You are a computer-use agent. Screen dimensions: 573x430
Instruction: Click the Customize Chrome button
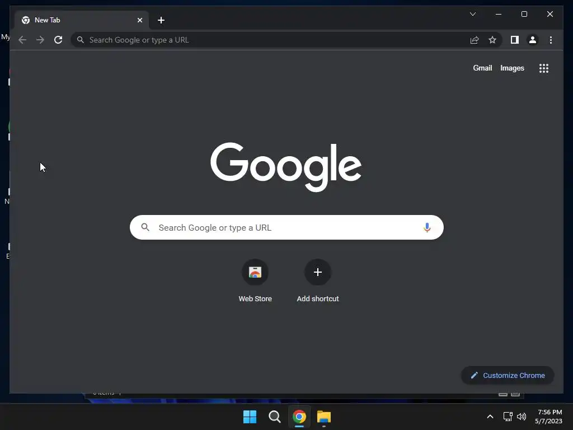coord(508,376)
